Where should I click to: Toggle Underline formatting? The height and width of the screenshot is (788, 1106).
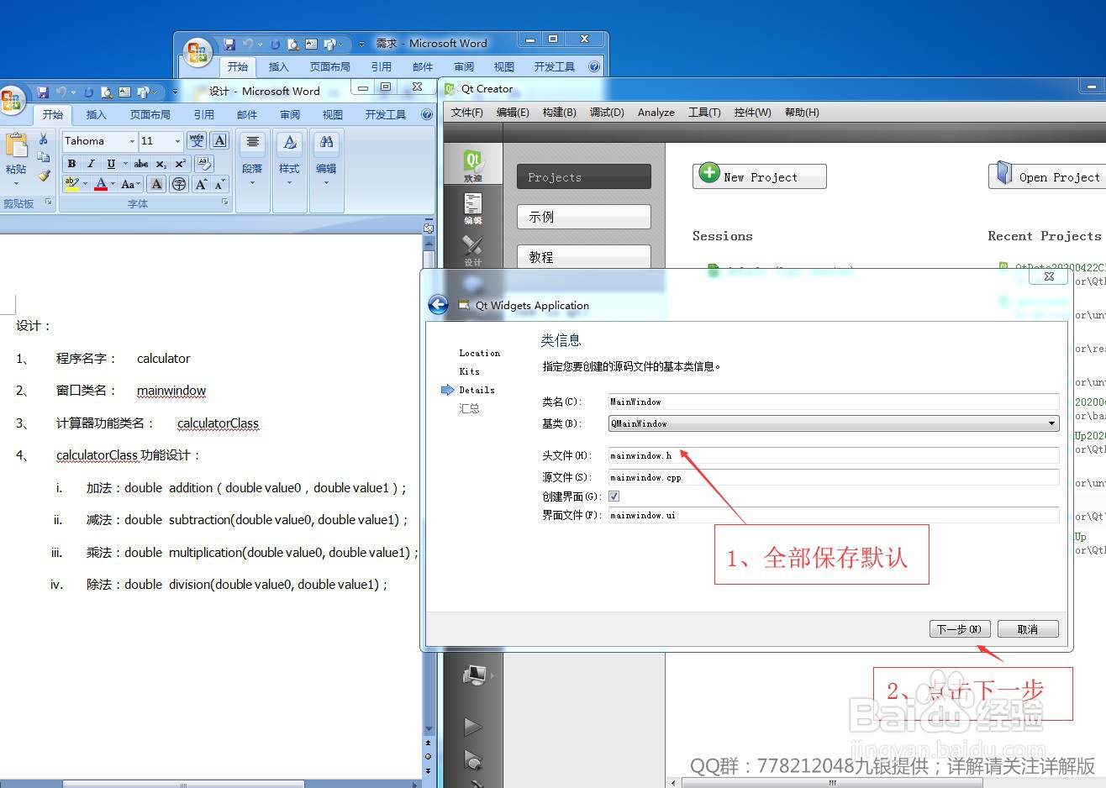pyautogui.click(x=110, y=164)
